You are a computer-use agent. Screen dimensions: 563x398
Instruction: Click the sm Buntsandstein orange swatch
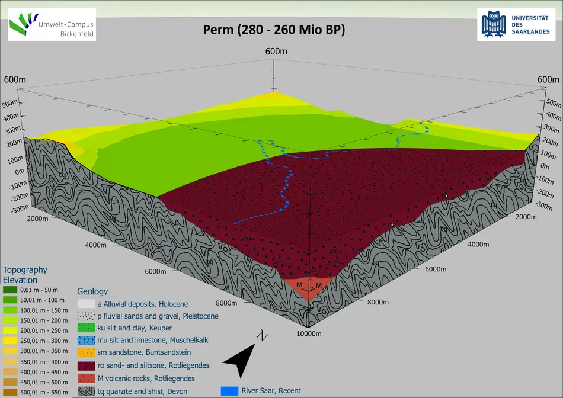pos(87,354)
